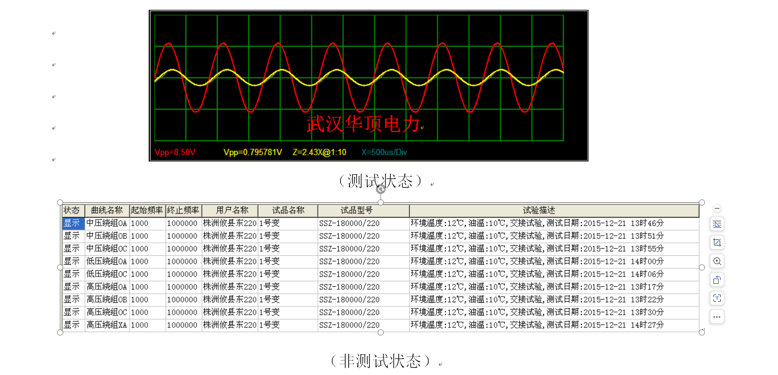Click the 起始频率 column header
This screenshot has width=778, height=375.
coord(147,210)
